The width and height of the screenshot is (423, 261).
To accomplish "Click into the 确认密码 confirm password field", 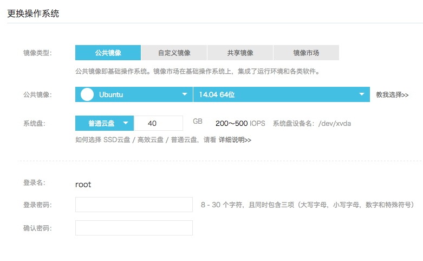I will coord(134,228).
